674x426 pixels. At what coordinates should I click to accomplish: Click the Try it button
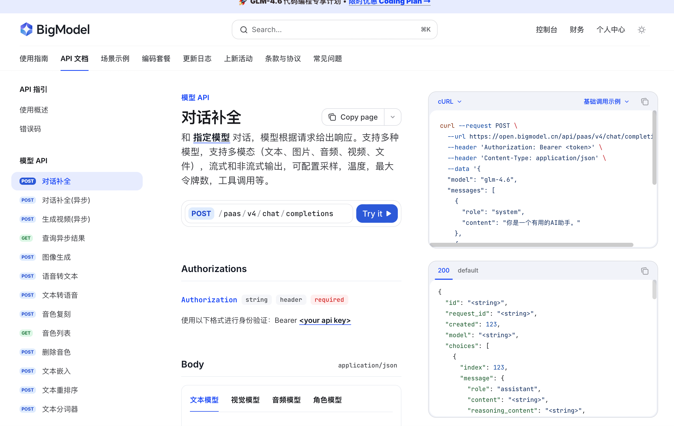(377, 213)
